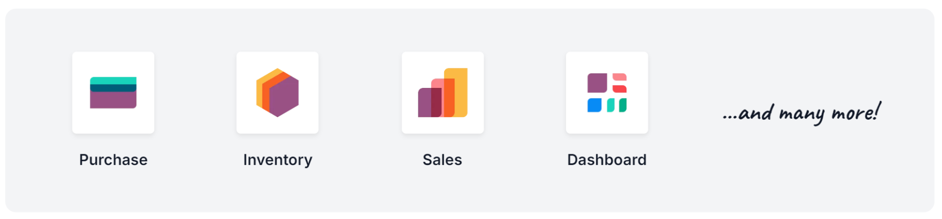This screenshot has height=219, width=942.
Task: Click the blue square in Dashboard icon
Action: coord(594,105)
